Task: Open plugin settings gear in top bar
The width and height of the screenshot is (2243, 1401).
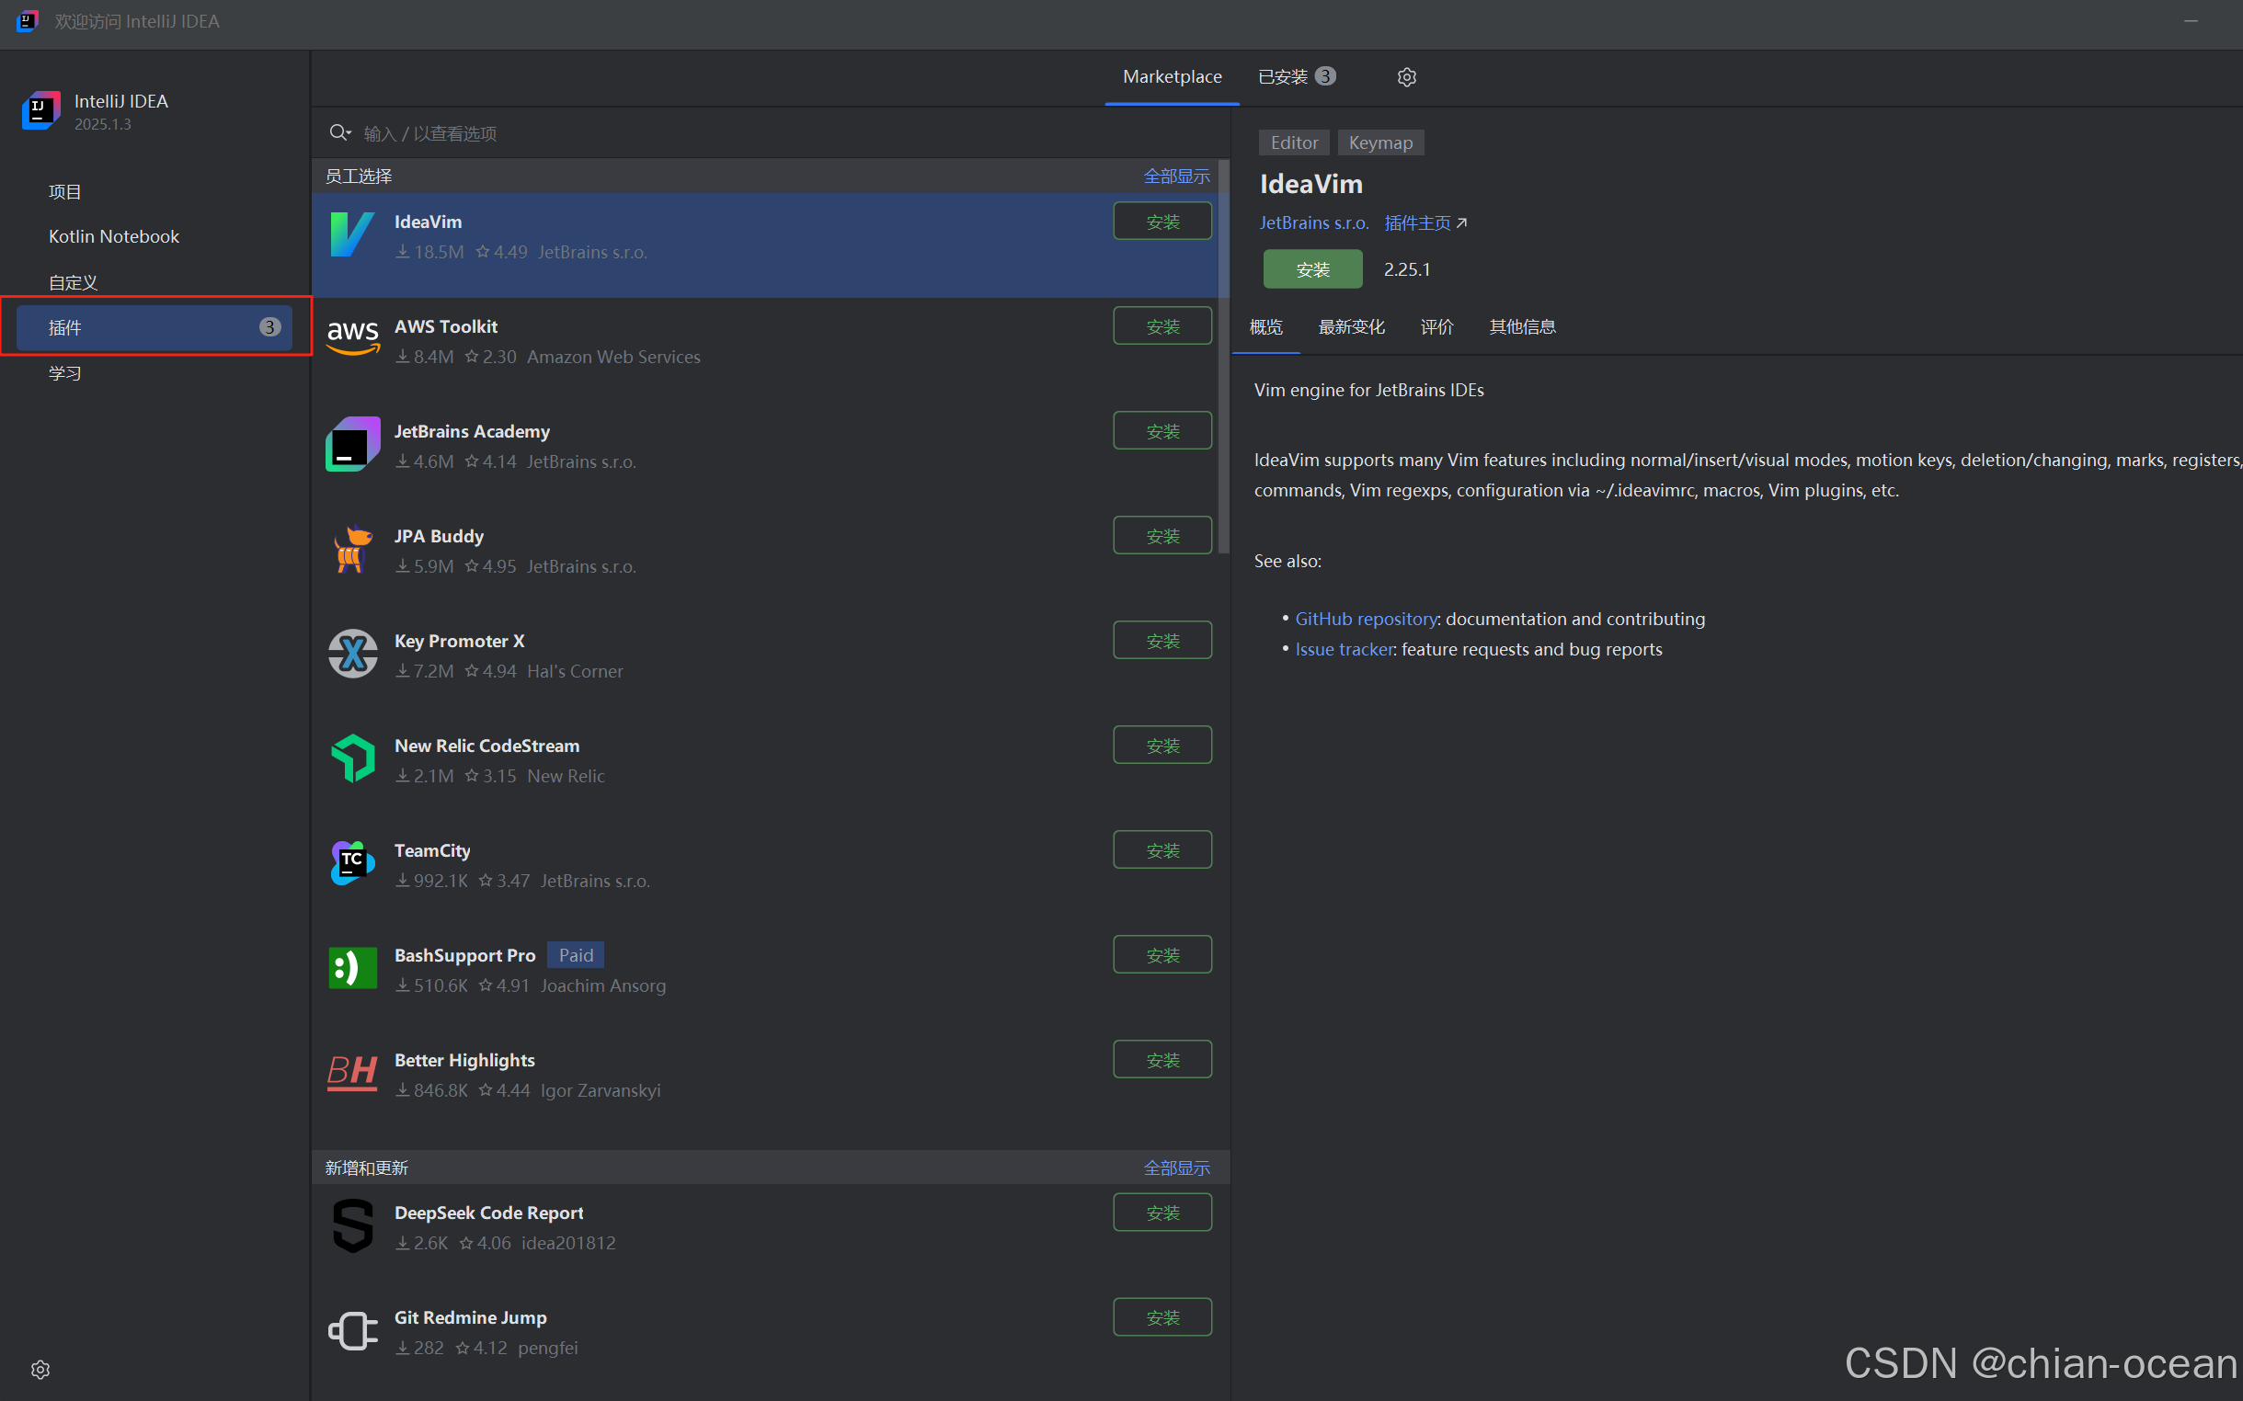Action: [x=1406, y=77]
